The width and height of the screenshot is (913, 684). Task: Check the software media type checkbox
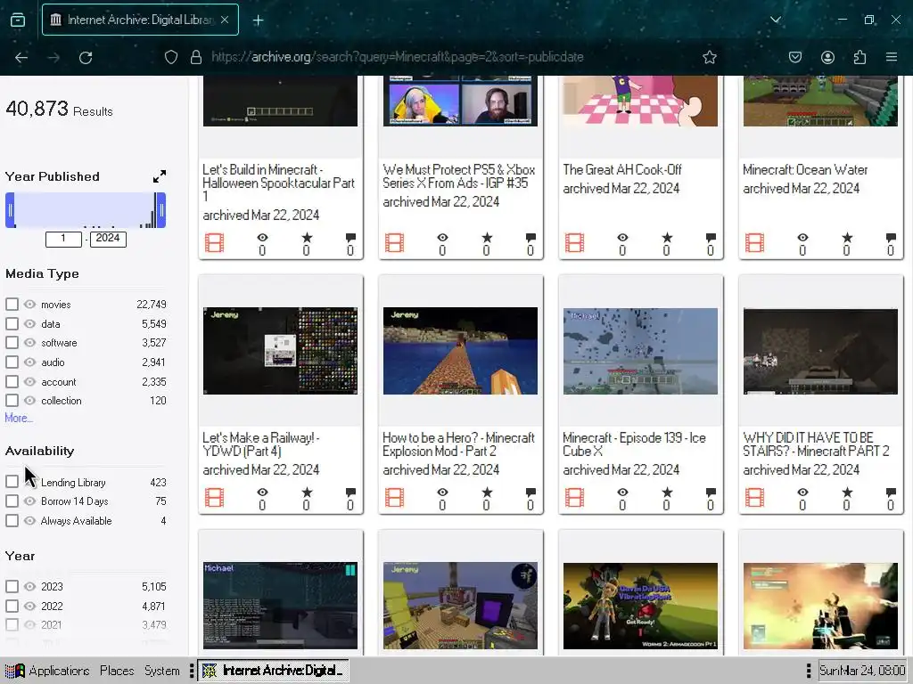(12, 343)
